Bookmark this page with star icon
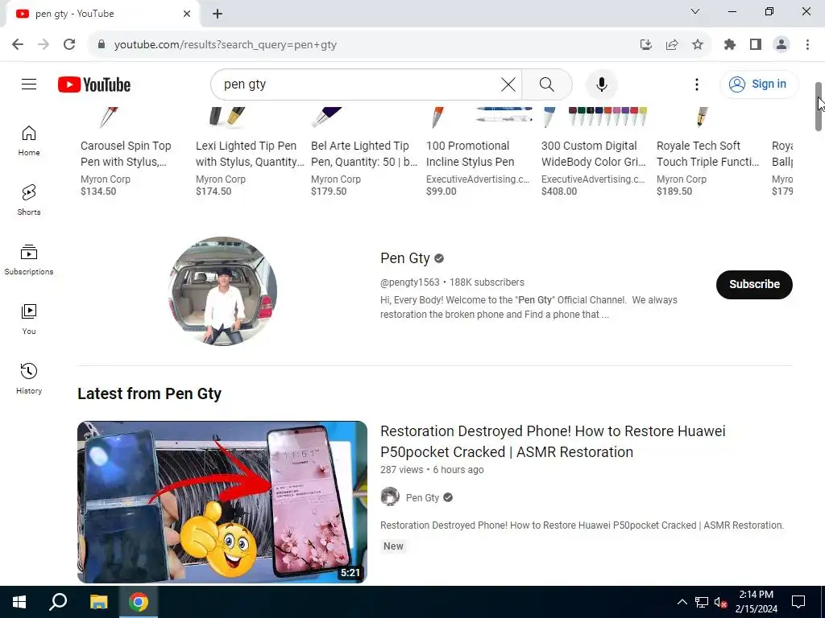This screenshot has width=825, height=618. pyautogui.click(x=698, y=44)
